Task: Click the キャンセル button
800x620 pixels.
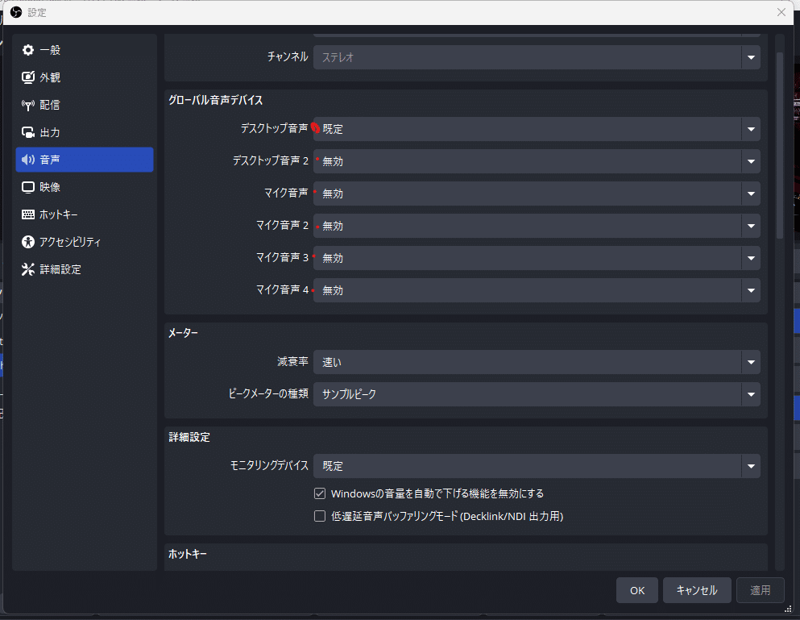Action: pyautogui.click(x=697, y=590)
